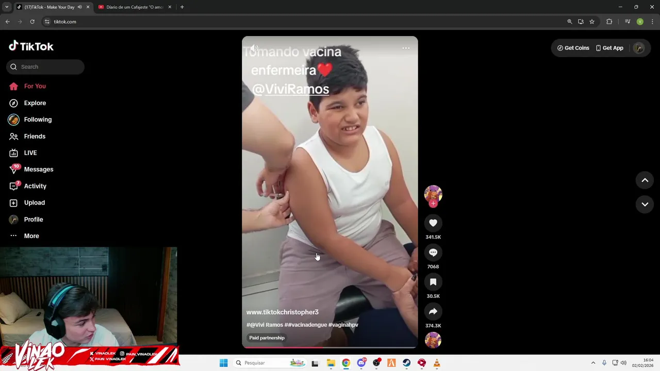660x371 pixels.
Task: Open Chrome's media controls
Action: click(x=628, y=22)
